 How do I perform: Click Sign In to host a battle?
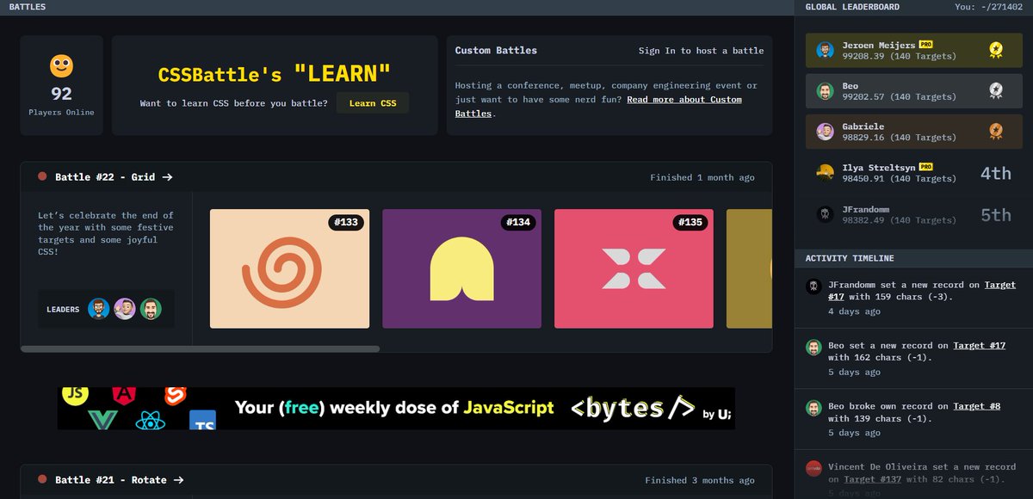pyautogui.click(x=701, y=51)
